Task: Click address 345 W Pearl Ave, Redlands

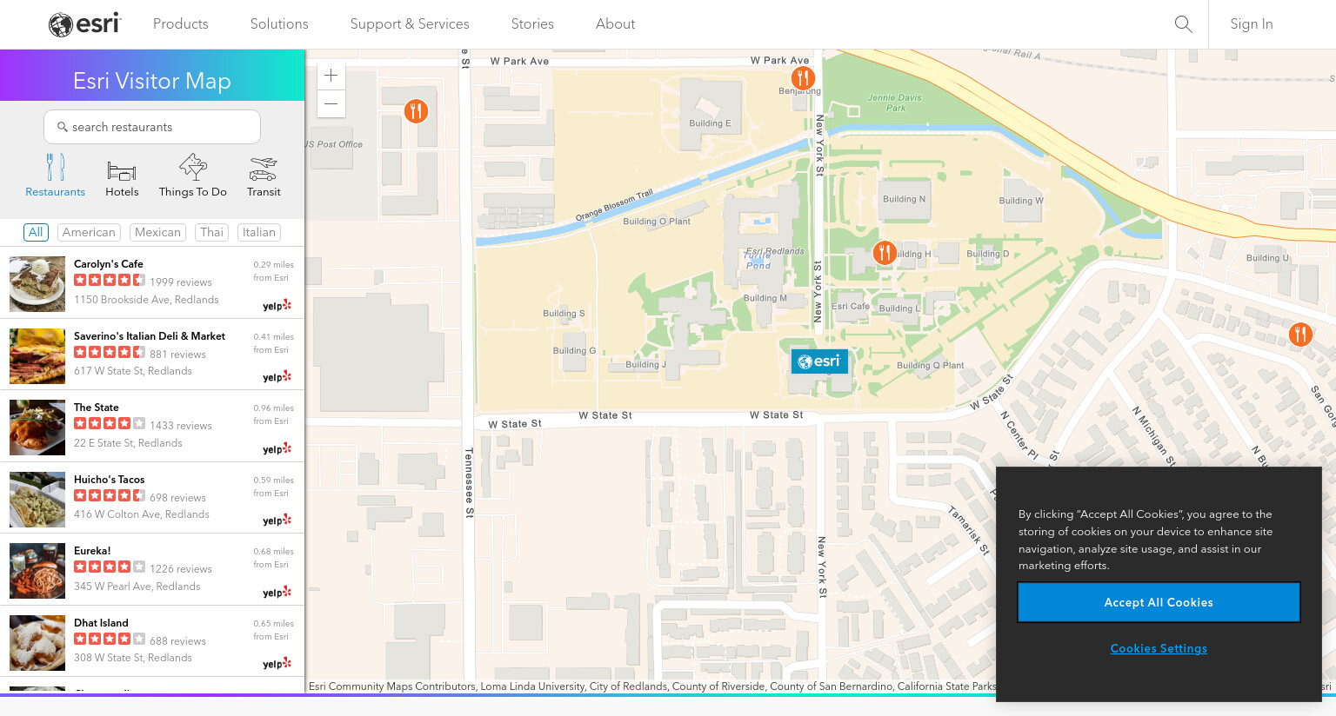Action: [137, 587]
